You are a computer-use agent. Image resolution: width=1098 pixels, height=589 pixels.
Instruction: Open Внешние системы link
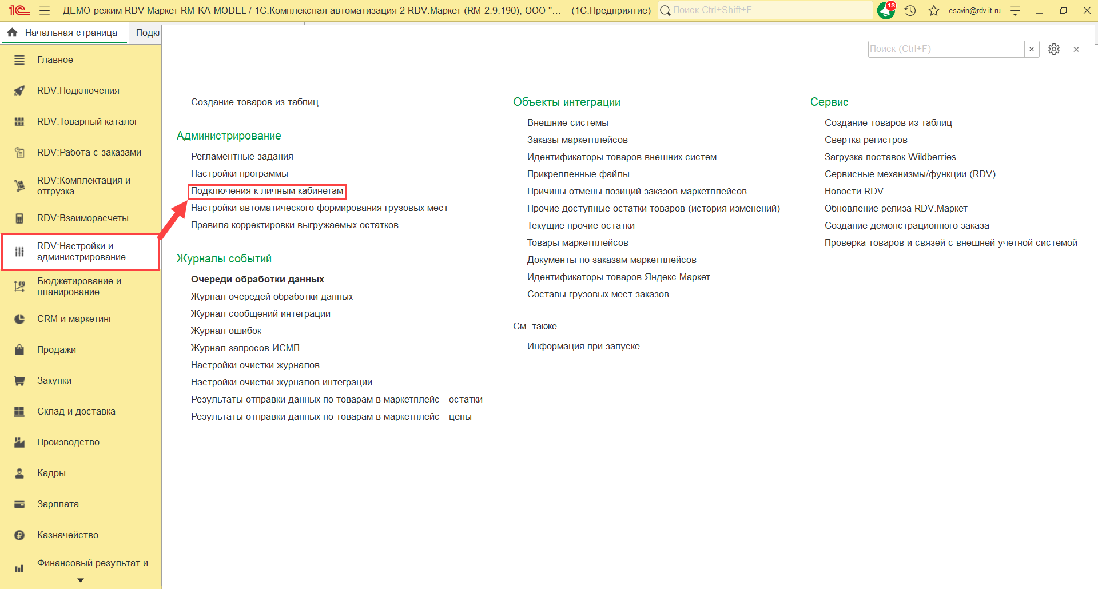click(568, 123)
